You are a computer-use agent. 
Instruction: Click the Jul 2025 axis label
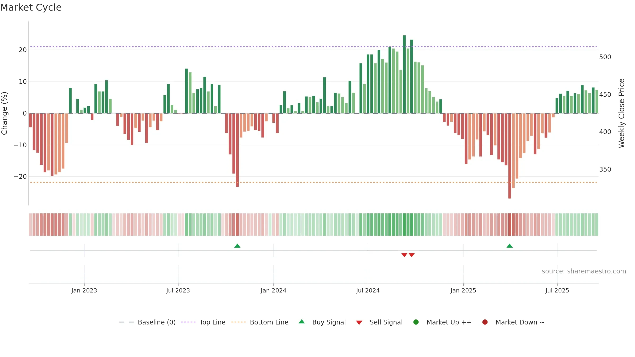point(557,291)
